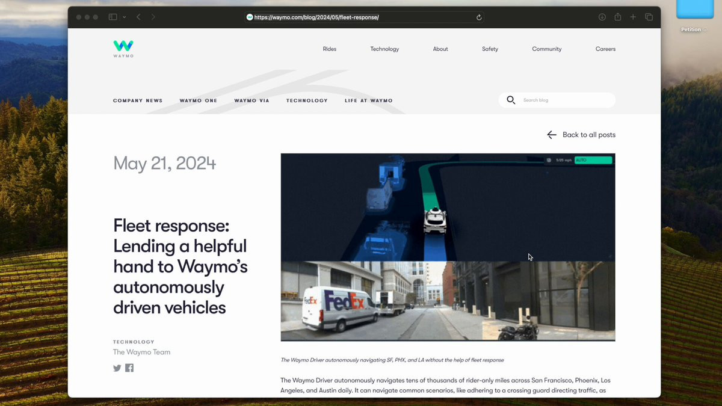Viewport: 722px width, 406px height.
Task: Open the Careers menu
Action: [605, 49]
